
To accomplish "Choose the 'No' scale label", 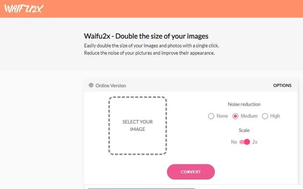I will pos(234,142).
